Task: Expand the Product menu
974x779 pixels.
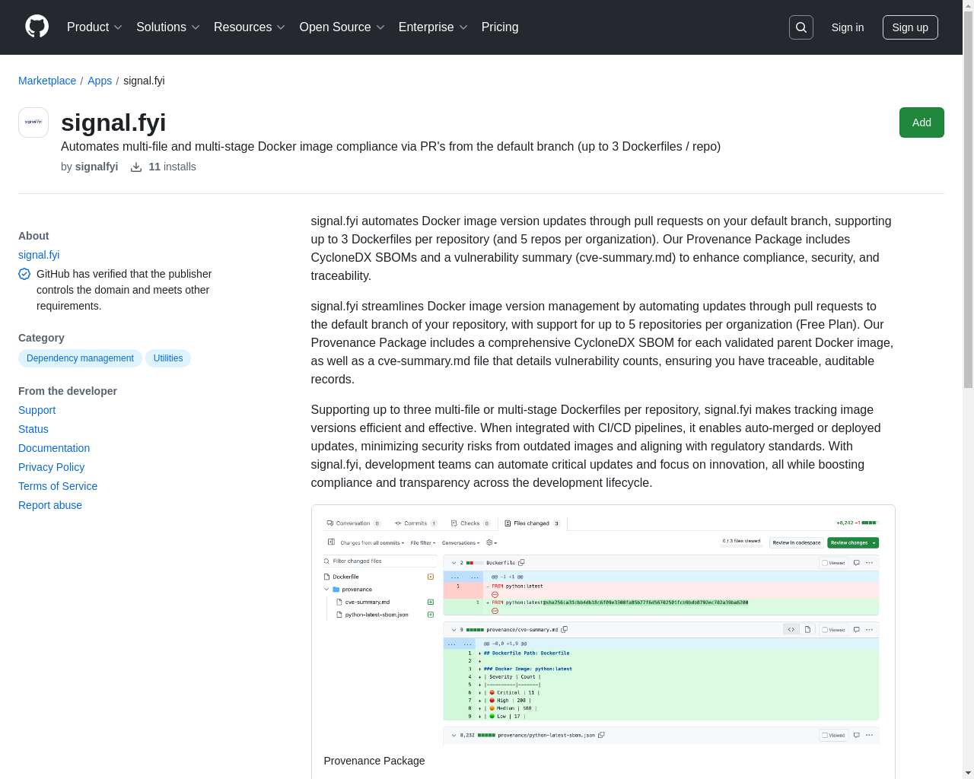Action: tap(94, 27)
